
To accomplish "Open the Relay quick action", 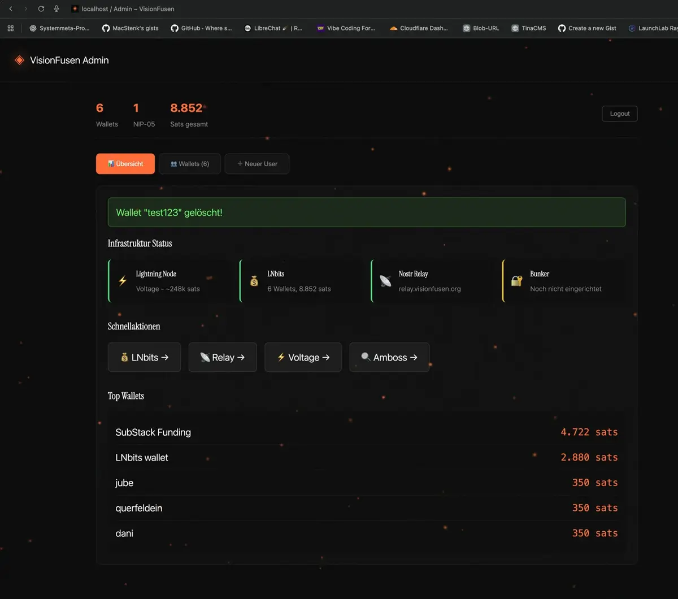I will [223, 357].
